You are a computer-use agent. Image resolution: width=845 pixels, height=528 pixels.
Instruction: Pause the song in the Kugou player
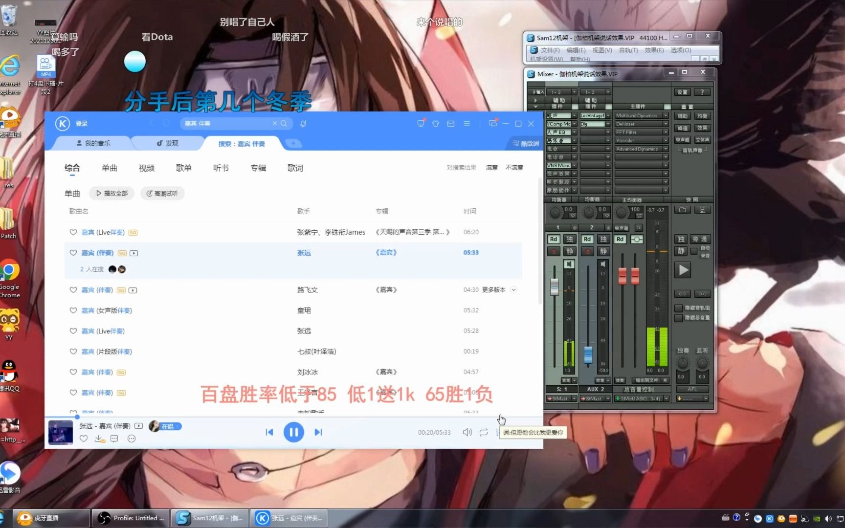tap(294, 432)
